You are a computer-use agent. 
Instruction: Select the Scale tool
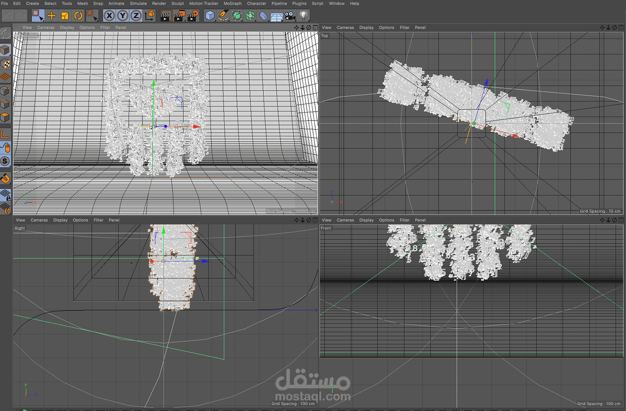(65, 16)
